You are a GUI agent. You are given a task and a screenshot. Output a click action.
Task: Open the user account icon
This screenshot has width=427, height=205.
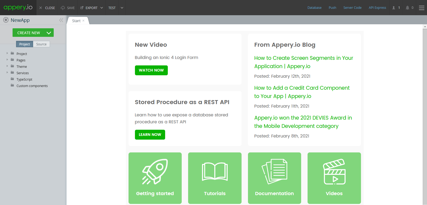(394, 8)
